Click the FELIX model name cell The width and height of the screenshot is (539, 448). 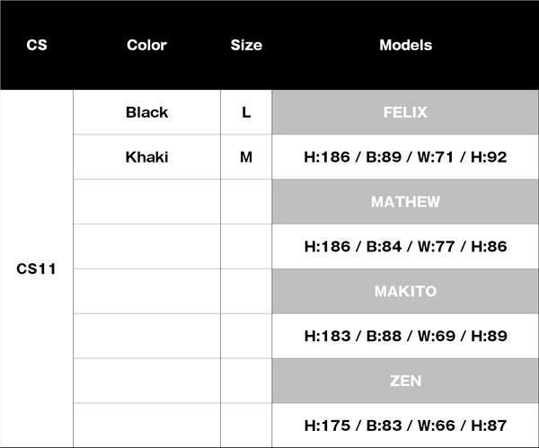(405, 112)
